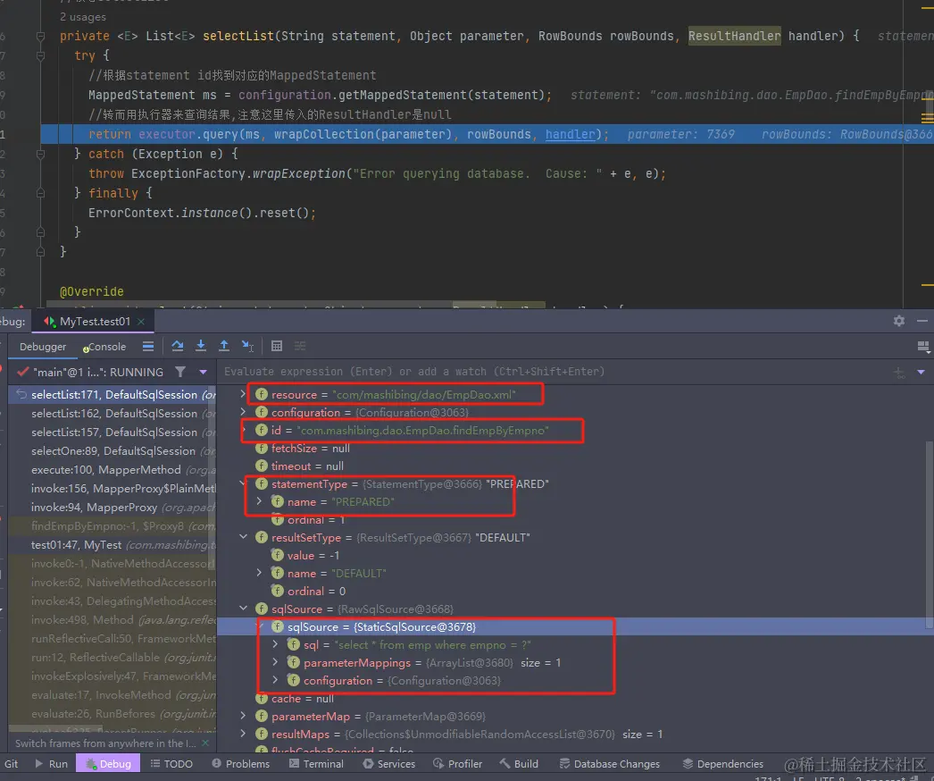Dismiss the 'Switch frames' hint

[x=205, y=743]
